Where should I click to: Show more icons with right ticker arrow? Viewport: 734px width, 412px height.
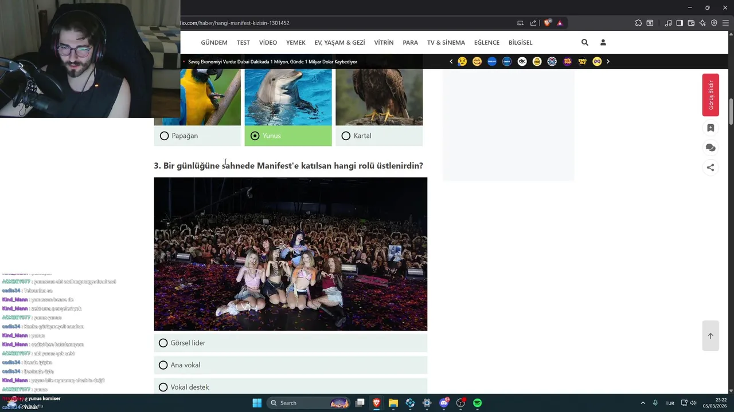(x=608, y=61)
